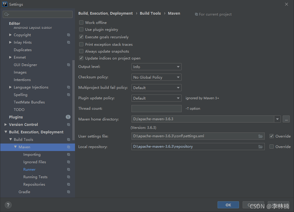This screenshot has width=294, height=212.
Task: Click project-level icon beside Language Injections
Action: (x=69, y=87)
